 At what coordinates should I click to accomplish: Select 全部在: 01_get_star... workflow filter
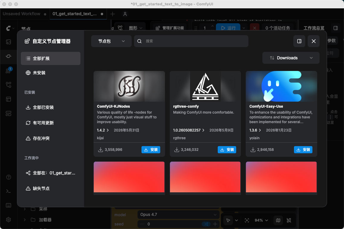point(51,173)
